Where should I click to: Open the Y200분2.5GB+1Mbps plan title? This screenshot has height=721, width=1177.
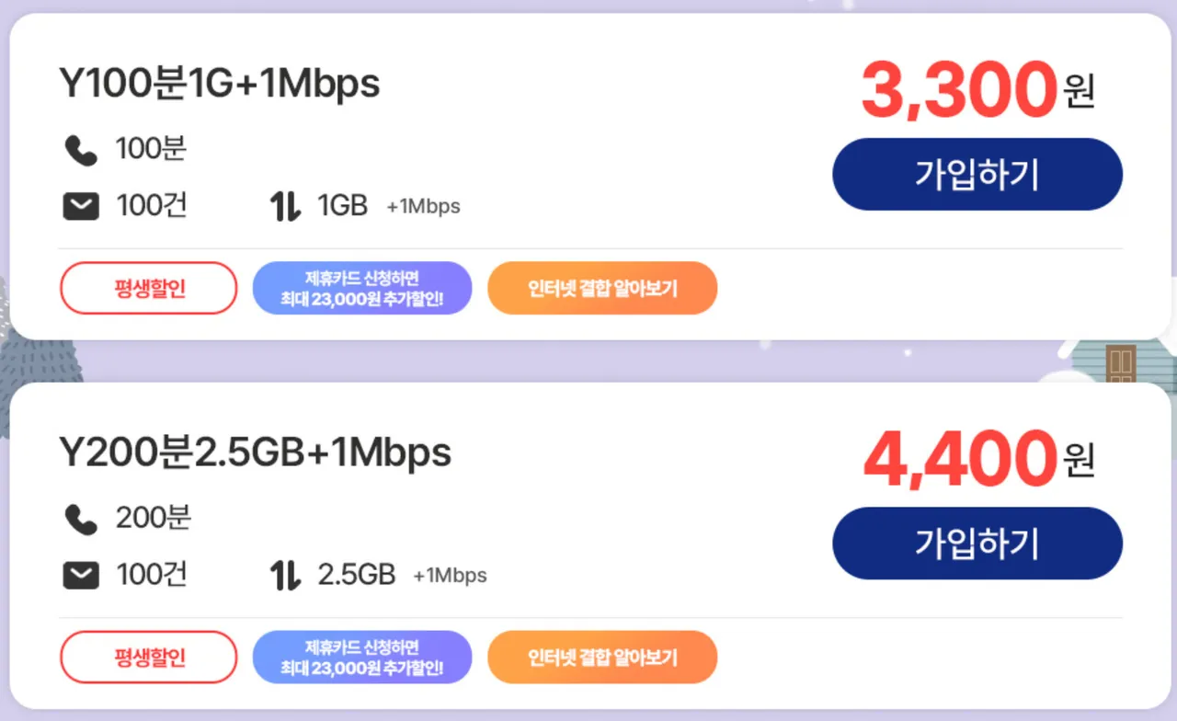pyautogui.click(x=255, y=453)
